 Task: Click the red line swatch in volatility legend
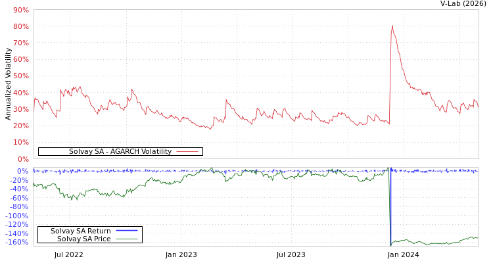point(187,152)
